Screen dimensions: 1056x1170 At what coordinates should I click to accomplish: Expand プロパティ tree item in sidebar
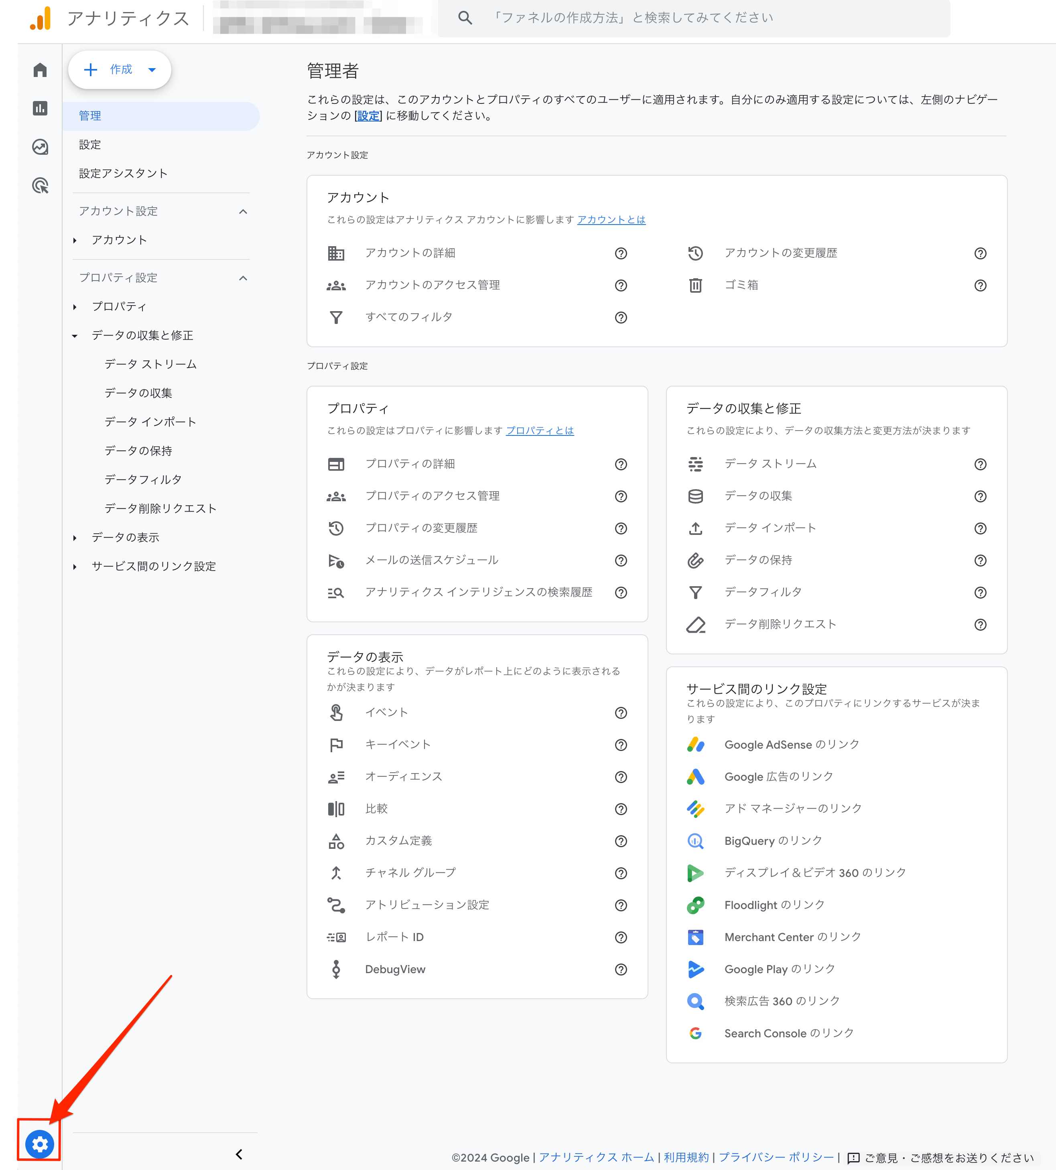coord(75,307)
